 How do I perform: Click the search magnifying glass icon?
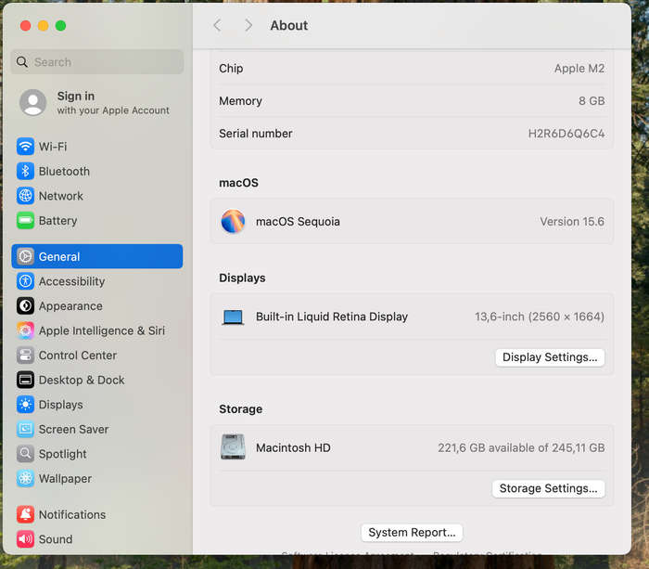(x=22, y=62)
